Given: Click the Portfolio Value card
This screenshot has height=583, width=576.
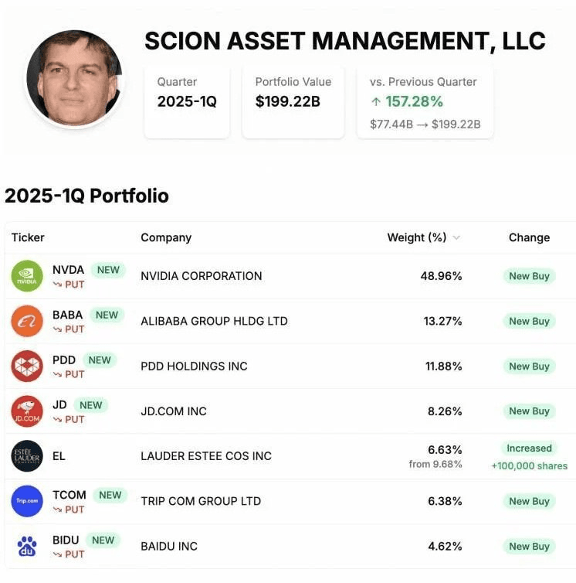Looking at the screenshot, I should (x=293, y=102).
